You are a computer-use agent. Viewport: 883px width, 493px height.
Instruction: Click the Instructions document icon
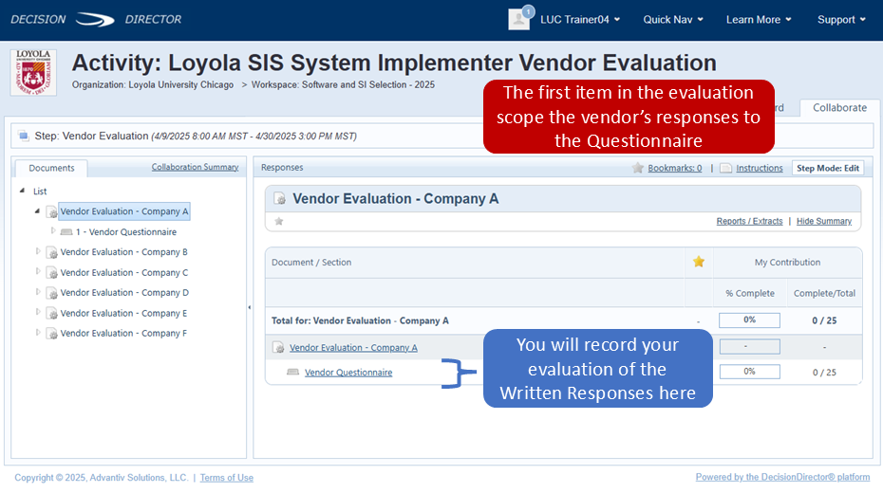coord(726,168)
